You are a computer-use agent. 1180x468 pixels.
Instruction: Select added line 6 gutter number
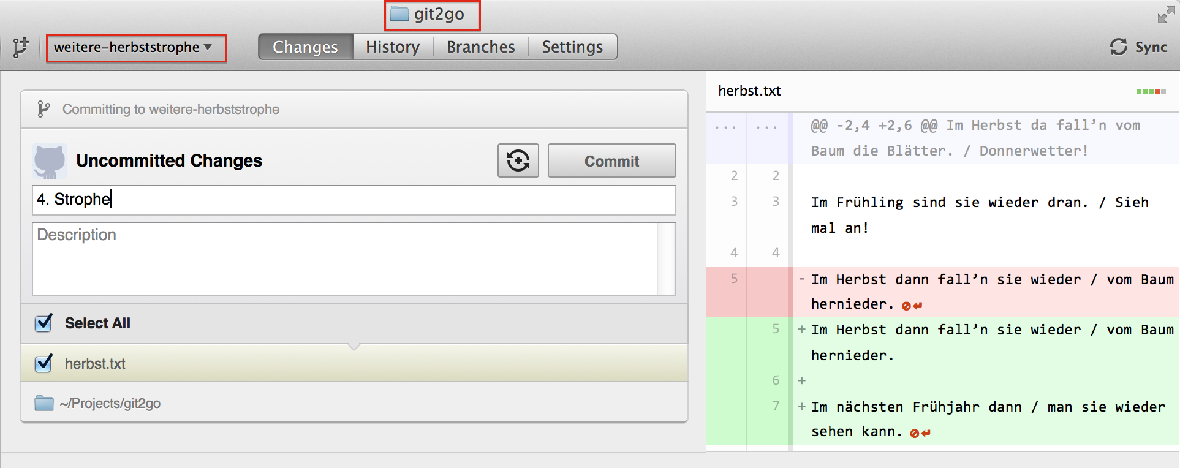pyautogui.click(x=776, y=380)
